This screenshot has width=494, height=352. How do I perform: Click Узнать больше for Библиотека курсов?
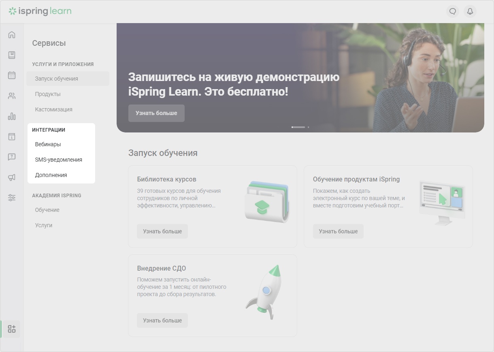pos(162,231)
